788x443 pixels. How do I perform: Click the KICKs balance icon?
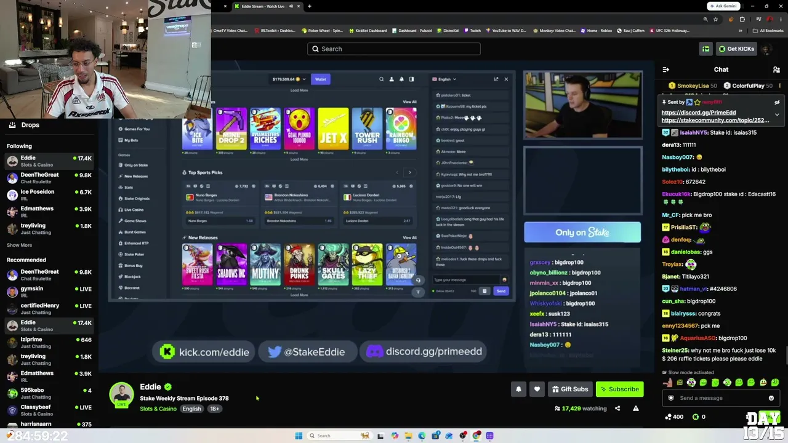[x=696, y=417]
